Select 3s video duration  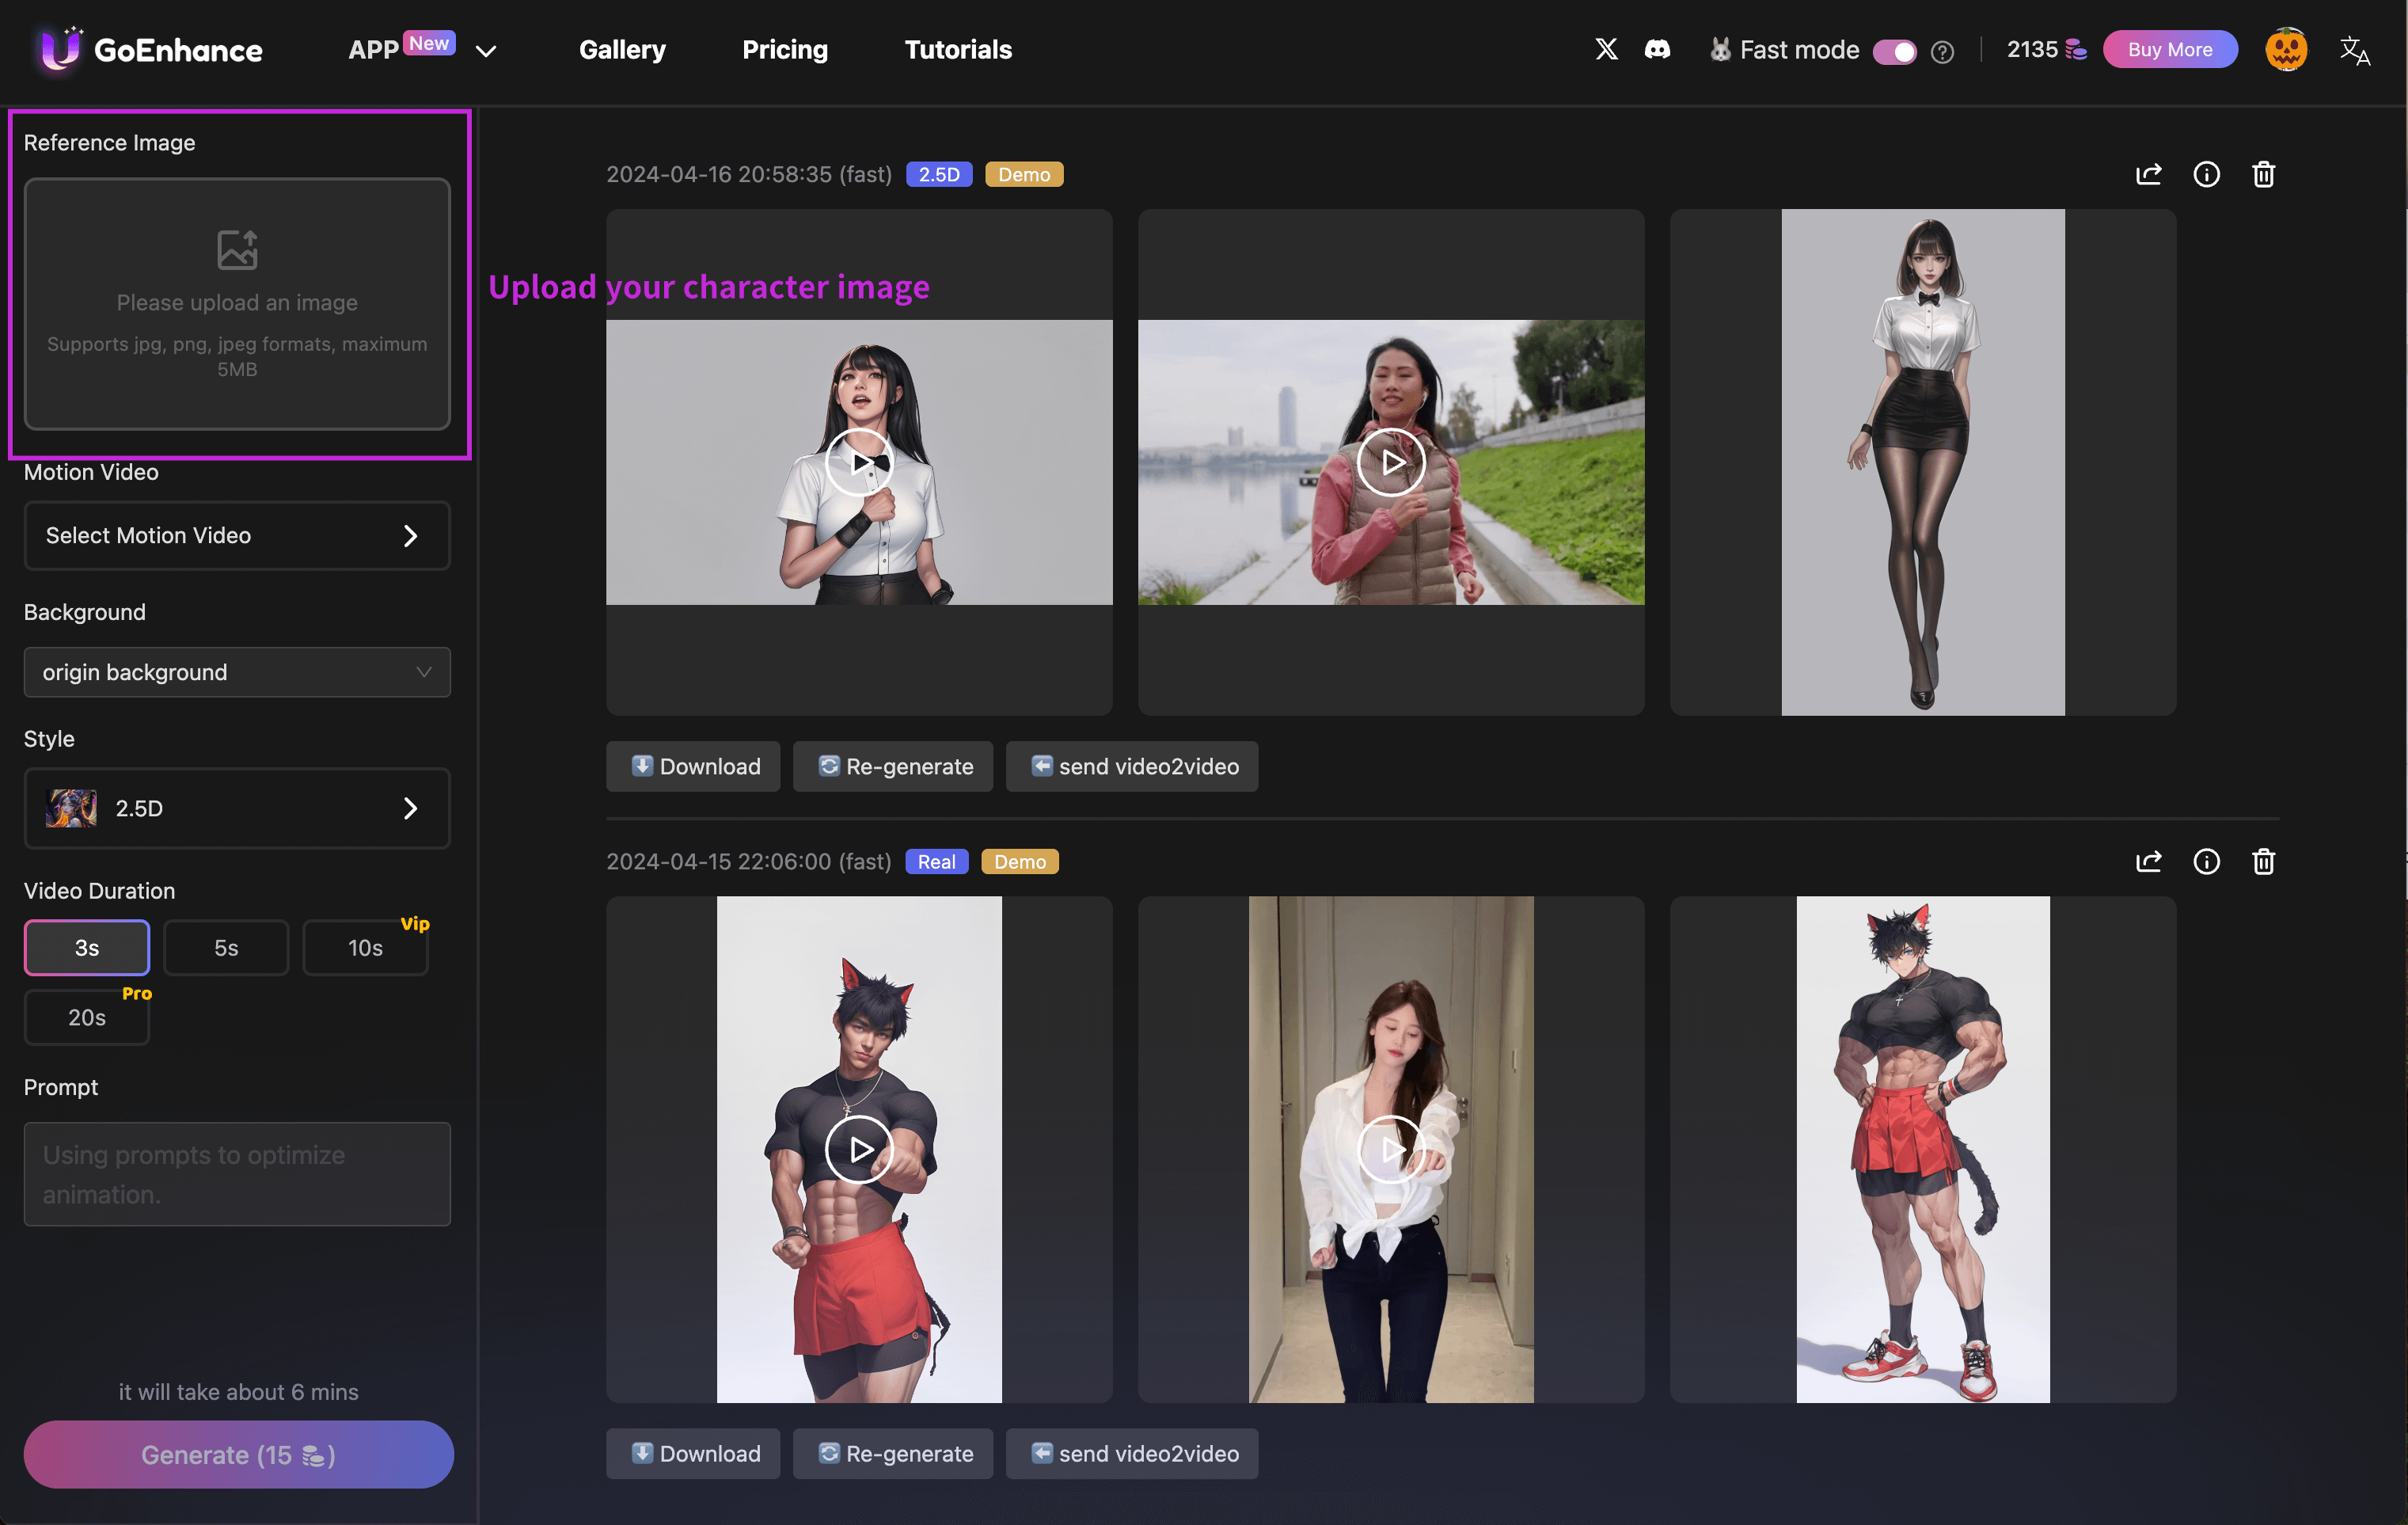(x=87, y=947)
